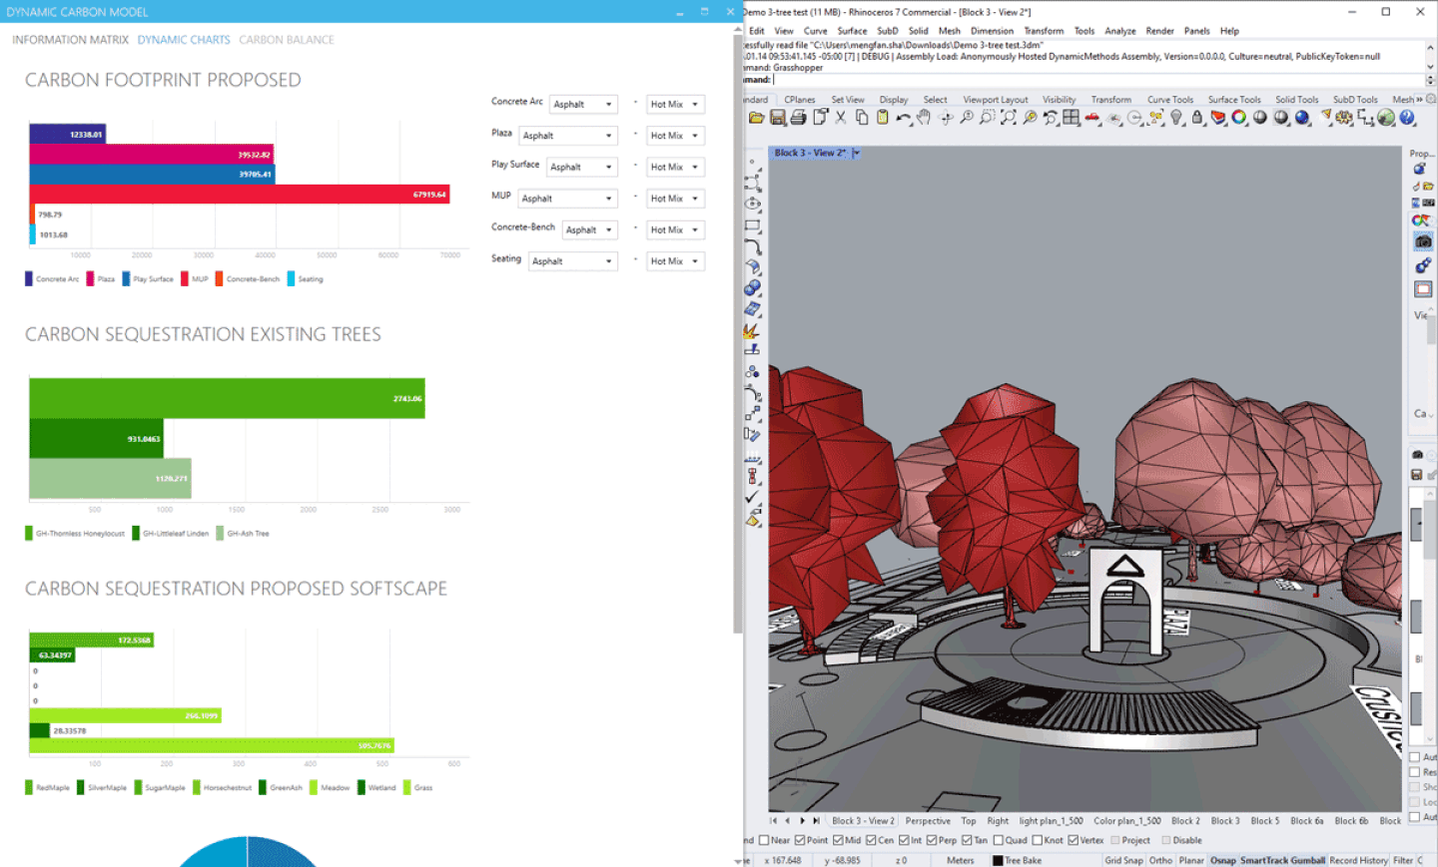The height and width of the screenshot is (867, 1438).
Task: Open the Help question mark icon
Action: coord(1407,118)
